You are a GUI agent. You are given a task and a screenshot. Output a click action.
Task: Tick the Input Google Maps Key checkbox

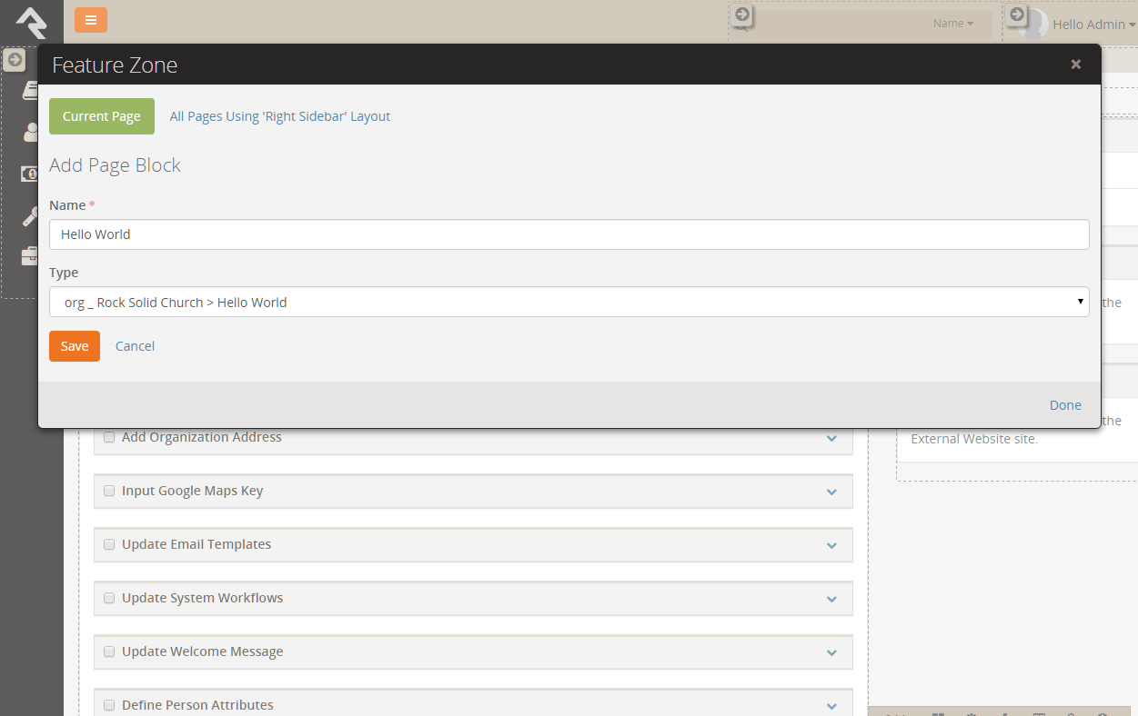(x=109, y=491)
